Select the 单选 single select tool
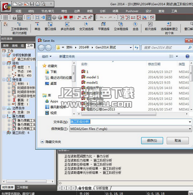193x195 pixels. pos(37,27)
